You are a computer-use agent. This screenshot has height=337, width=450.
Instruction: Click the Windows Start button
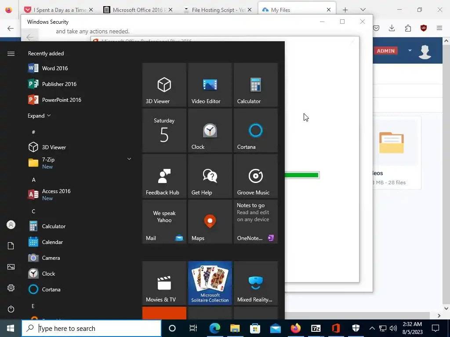coord(11,328)
